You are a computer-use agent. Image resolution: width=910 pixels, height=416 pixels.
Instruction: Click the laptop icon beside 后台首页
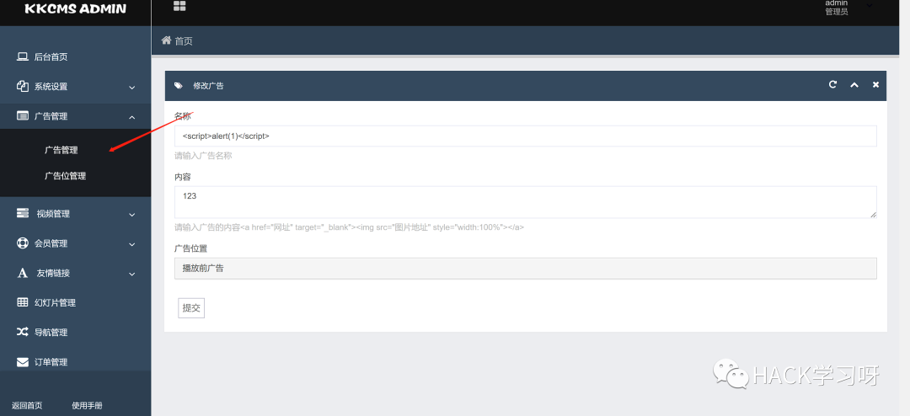tap(23, 57)
